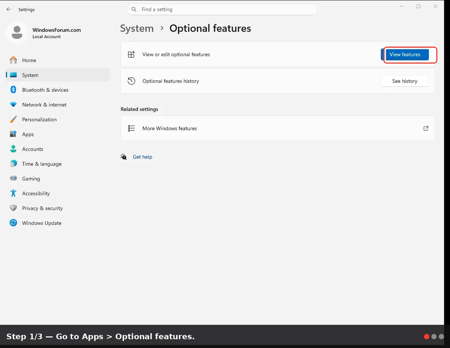450x348 pixels.
Task: Click the More Windows features list icon
Action: pyautogui.click(x=131, y=129)
